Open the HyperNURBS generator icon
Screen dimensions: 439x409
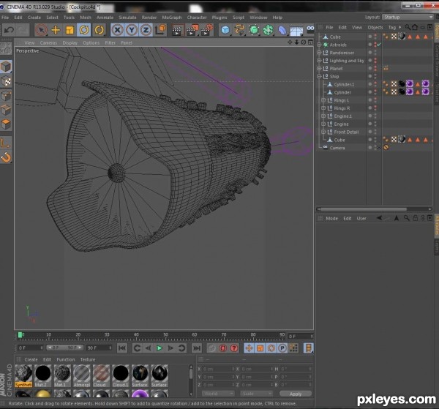254,30
